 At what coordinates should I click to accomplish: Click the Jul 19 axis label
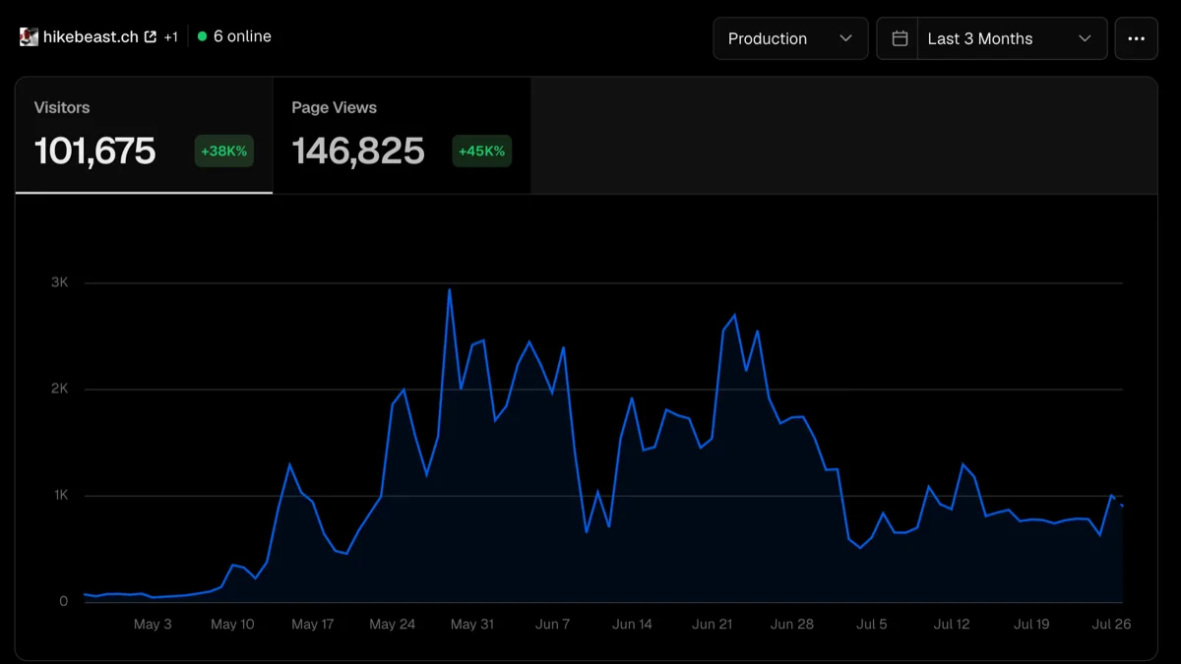[x=1031, y=625]
